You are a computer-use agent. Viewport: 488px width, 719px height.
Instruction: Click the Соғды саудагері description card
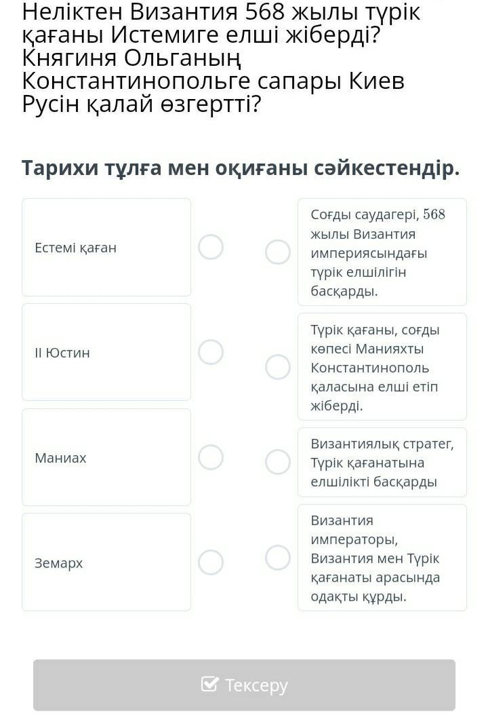tap(382, 252)
